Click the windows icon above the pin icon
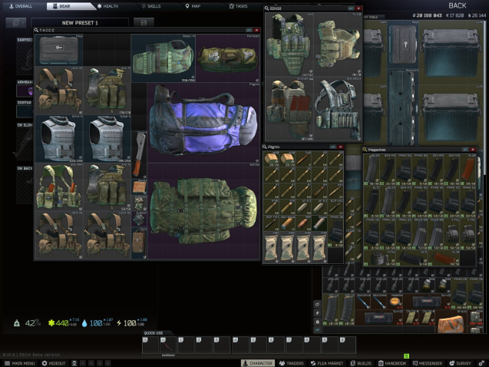The width and height of the screenshot is (489, 367). click(x=317, y=304)
